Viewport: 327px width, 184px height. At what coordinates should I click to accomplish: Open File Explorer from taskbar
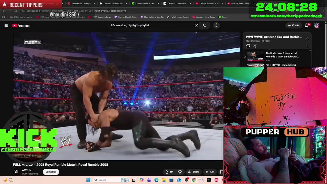click(x=164, y=180)
